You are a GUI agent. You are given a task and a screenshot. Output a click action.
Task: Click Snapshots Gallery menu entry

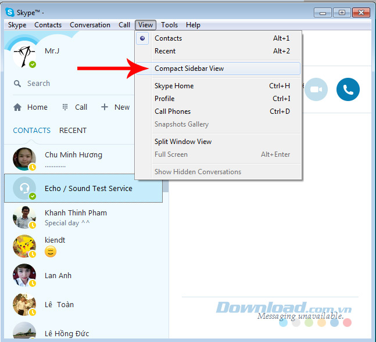click(x=218, y=124)
